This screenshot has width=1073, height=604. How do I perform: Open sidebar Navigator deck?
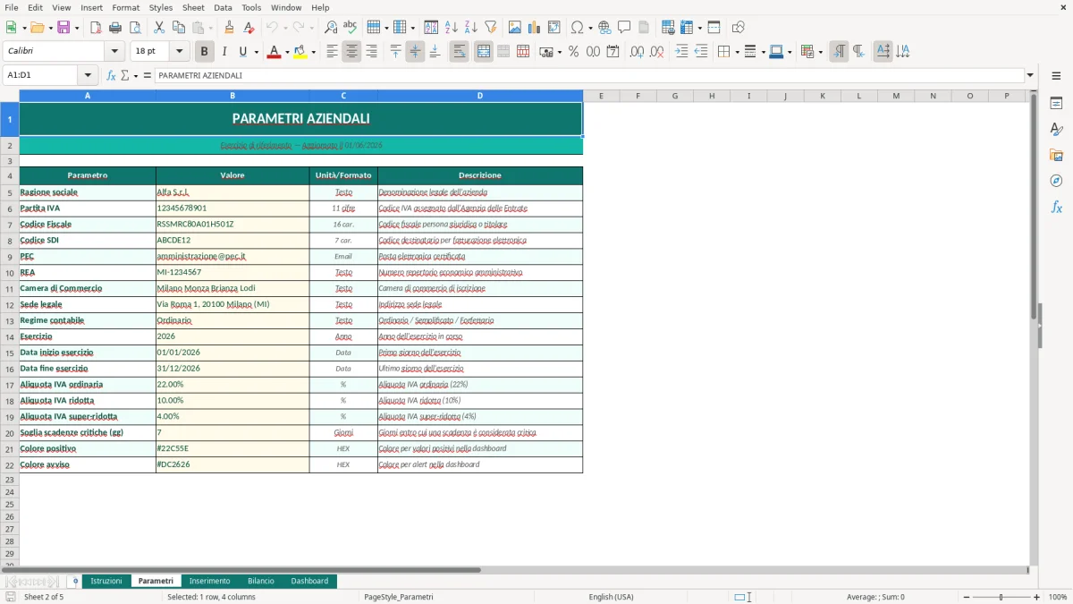point(1056,181)
